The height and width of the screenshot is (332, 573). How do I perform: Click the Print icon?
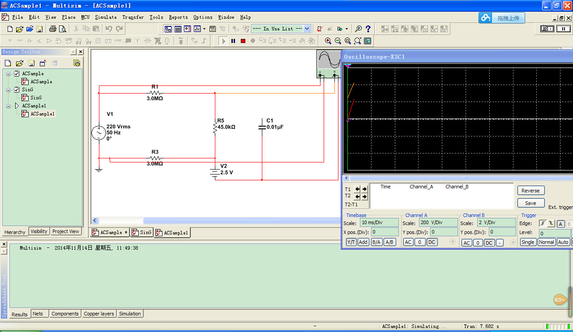point(52,29)
